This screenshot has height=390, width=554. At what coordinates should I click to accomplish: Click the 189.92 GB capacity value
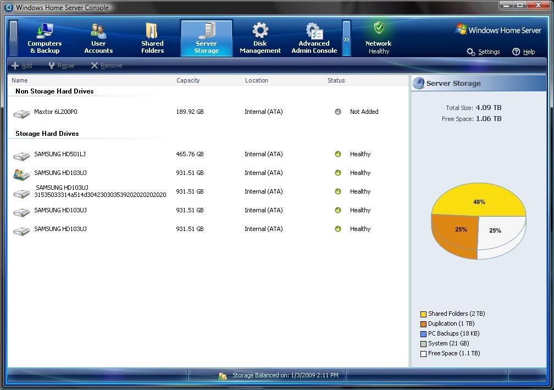[190, 112]
